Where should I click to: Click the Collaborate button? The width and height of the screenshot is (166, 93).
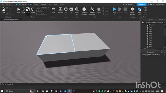pos(142,4)
